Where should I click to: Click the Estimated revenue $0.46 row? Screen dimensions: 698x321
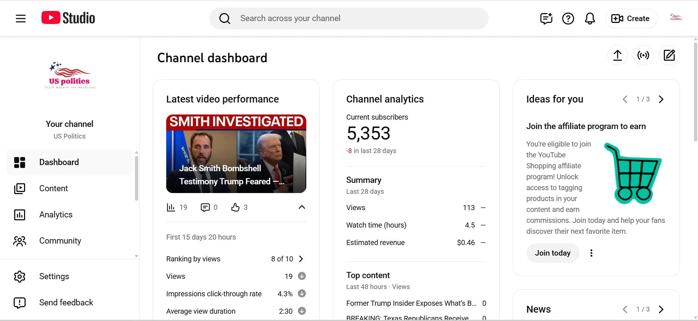click(x=416, y=242)
